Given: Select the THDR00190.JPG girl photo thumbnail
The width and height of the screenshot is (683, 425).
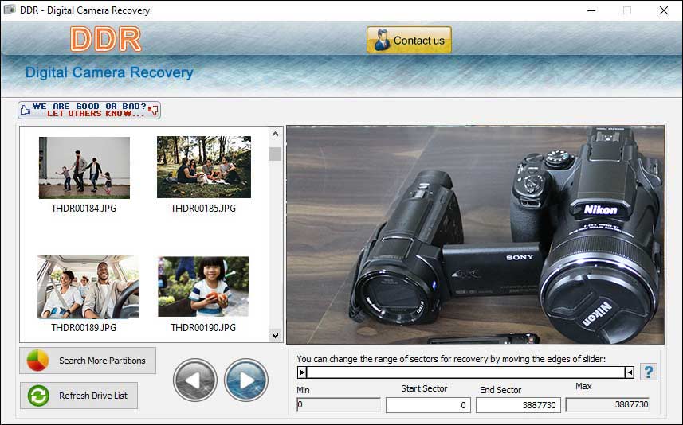Looking at the screenshot, I should tap(203, 287).
